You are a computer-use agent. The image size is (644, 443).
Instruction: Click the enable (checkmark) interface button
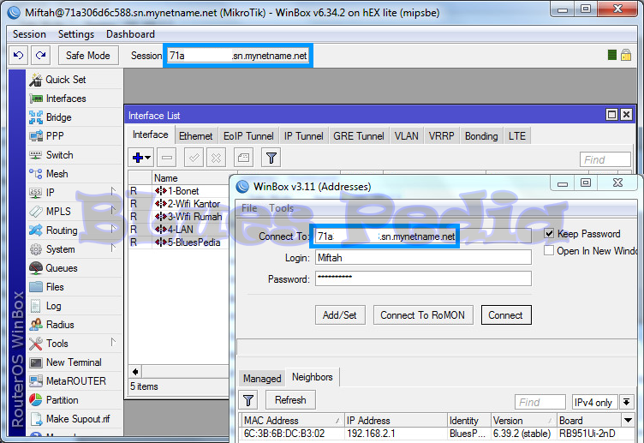coord(194,158)
